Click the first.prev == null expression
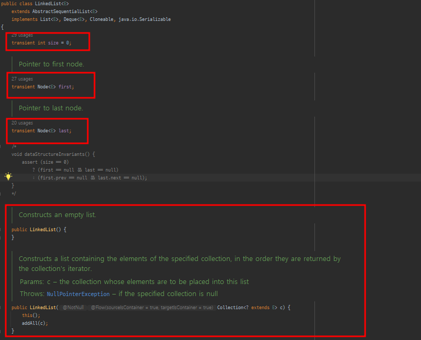421x340 pixels. tap(64, 178)
